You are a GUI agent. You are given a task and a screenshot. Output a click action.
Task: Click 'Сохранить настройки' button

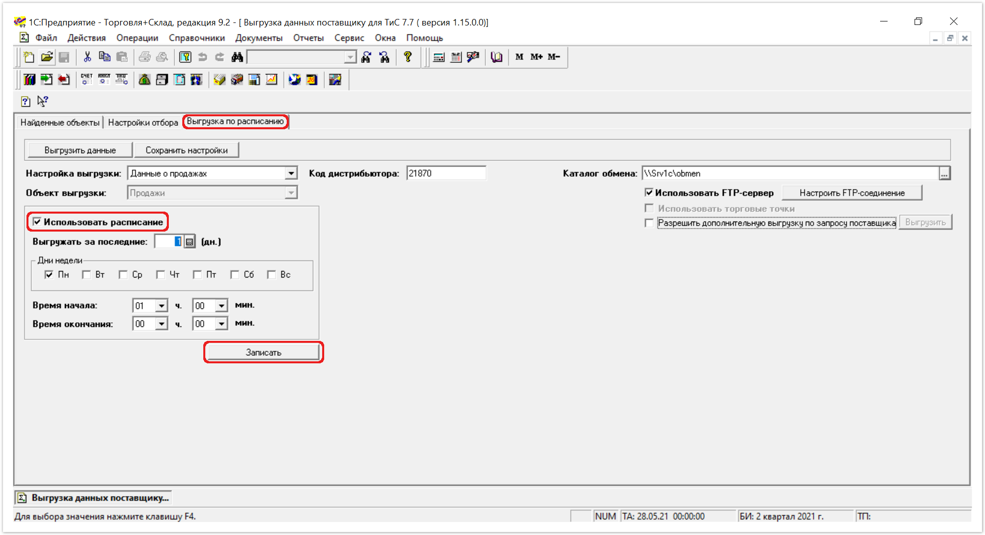pos(186,150)
